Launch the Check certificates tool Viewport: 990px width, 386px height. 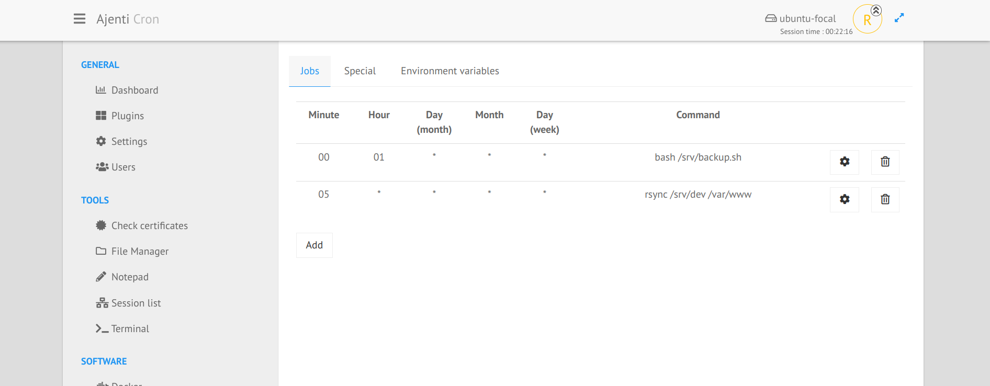149,226
